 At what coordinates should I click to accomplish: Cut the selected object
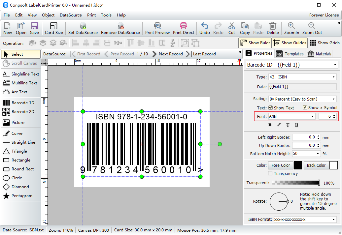231,28
